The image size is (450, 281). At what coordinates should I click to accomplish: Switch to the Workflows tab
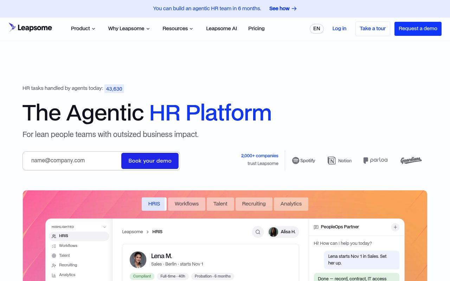click(187, 204)
